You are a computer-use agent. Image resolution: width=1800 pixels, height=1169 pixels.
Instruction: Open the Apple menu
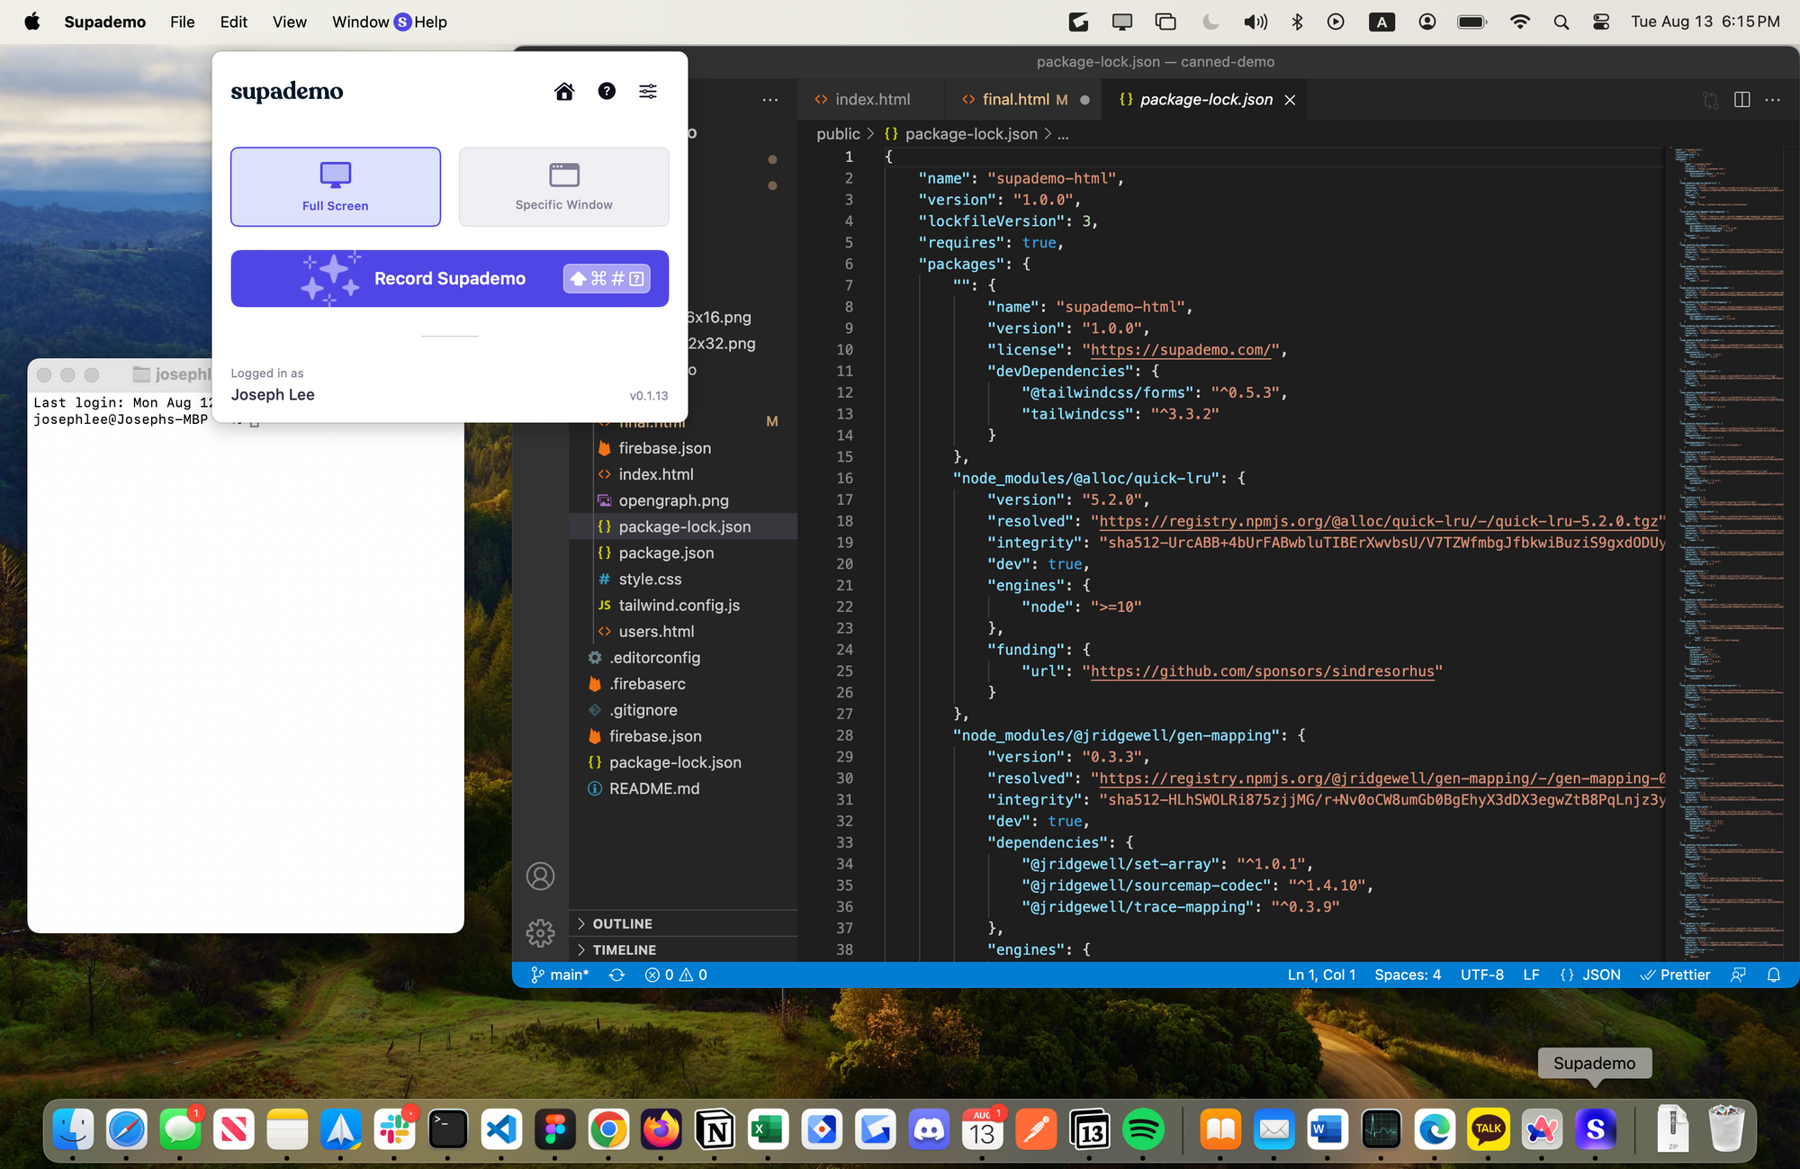click(32, 22)
